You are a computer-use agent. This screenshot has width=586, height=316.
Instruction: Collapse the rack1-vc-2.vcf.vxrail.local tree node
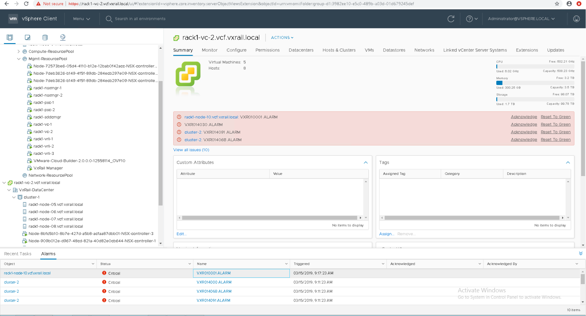pos(4,183)
